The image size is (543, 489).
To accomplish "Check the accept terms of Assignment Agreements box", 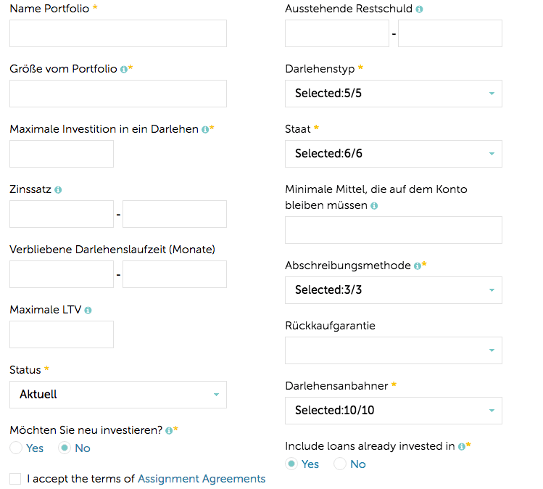I will pyautogui.click(x=15, y=479).
